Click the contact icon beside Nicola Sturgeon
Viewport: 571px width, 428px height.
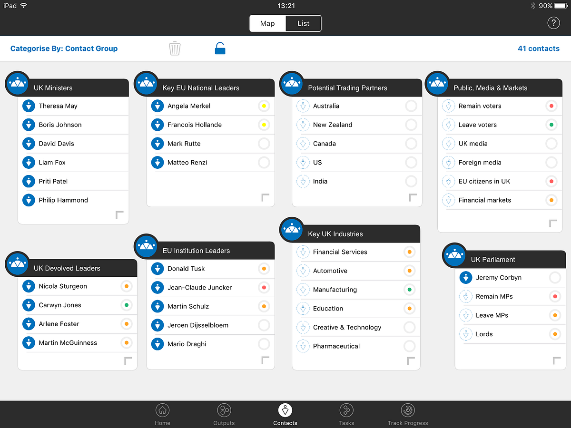29,286
